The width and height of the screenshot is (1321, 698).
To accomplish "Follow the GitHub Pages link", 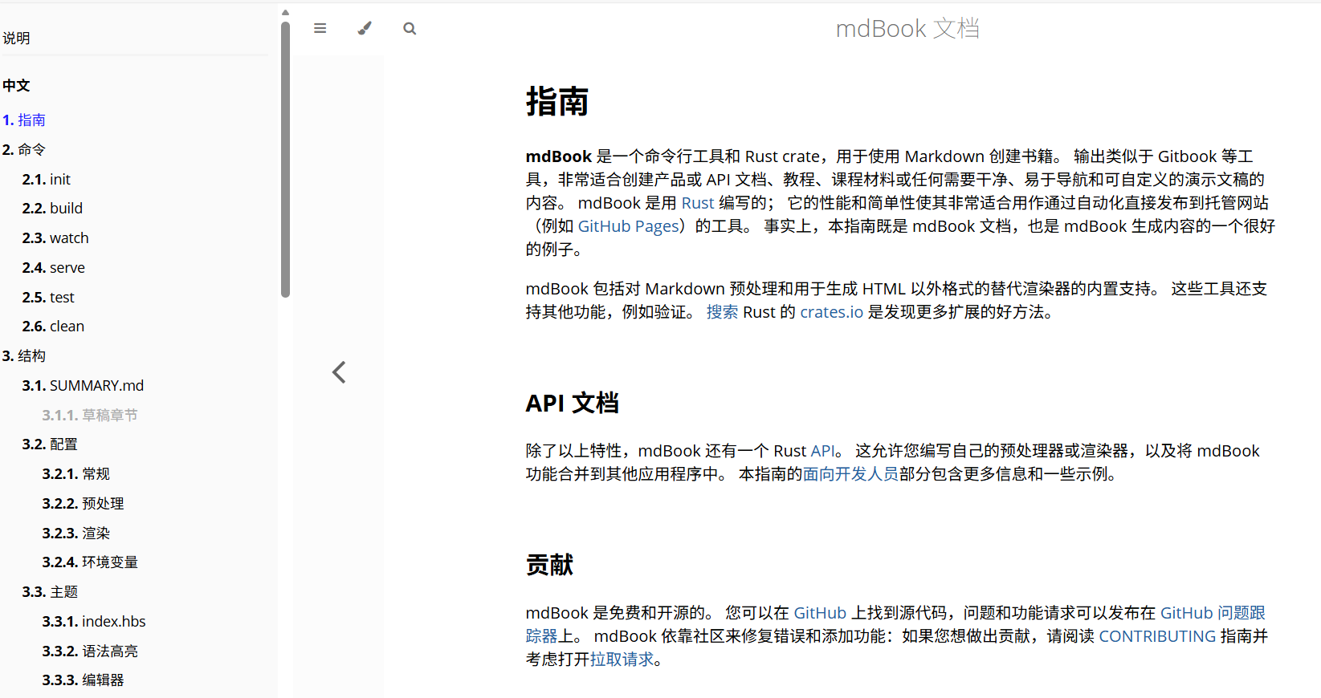I will pyautogui.click(x=629, y=226).
